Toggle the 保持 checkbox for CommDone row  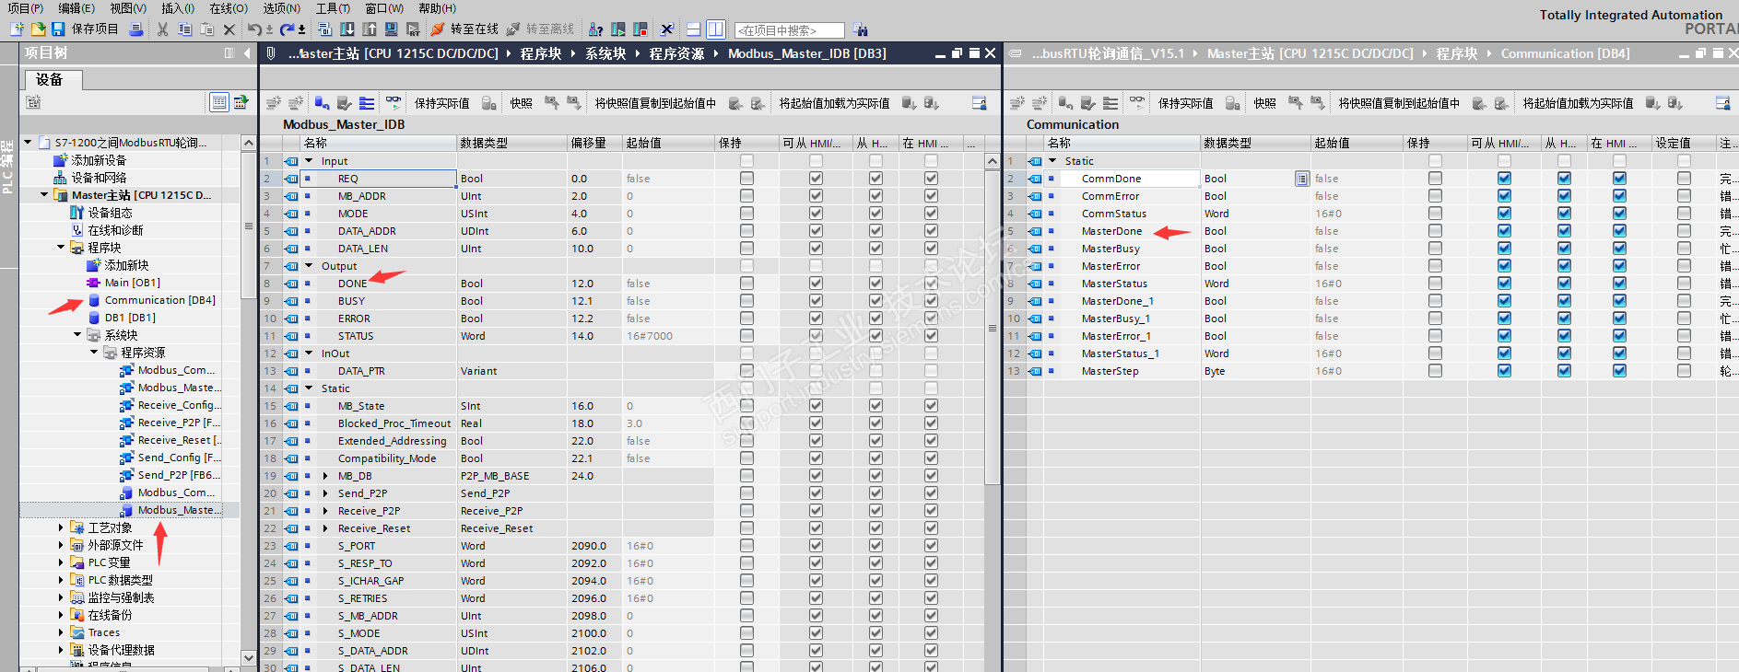click(x=1435, y=179)
